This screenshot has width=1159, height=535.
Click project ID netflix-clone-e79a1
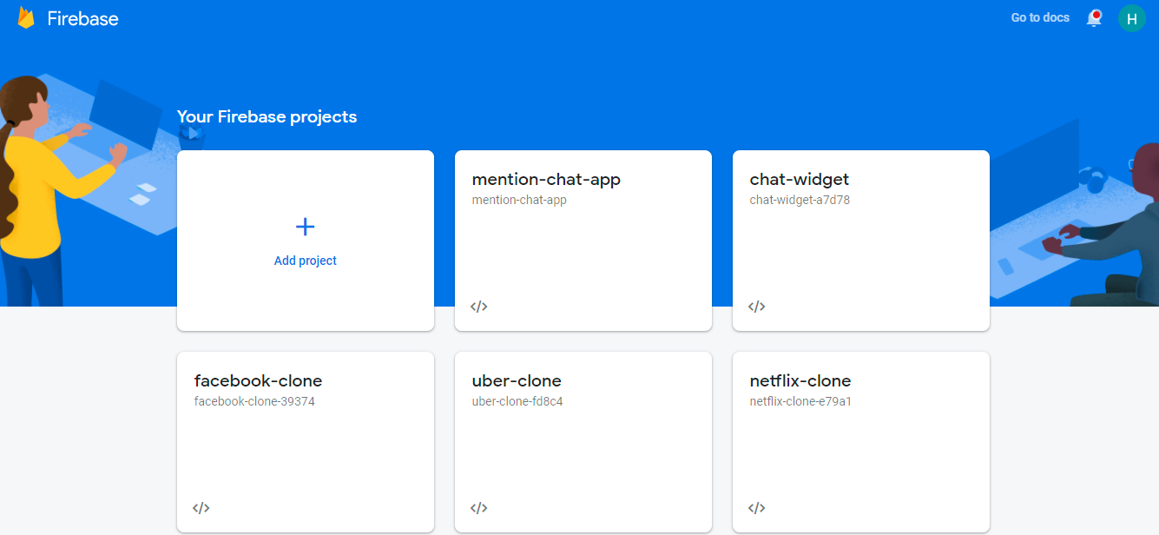pos(800,401)
